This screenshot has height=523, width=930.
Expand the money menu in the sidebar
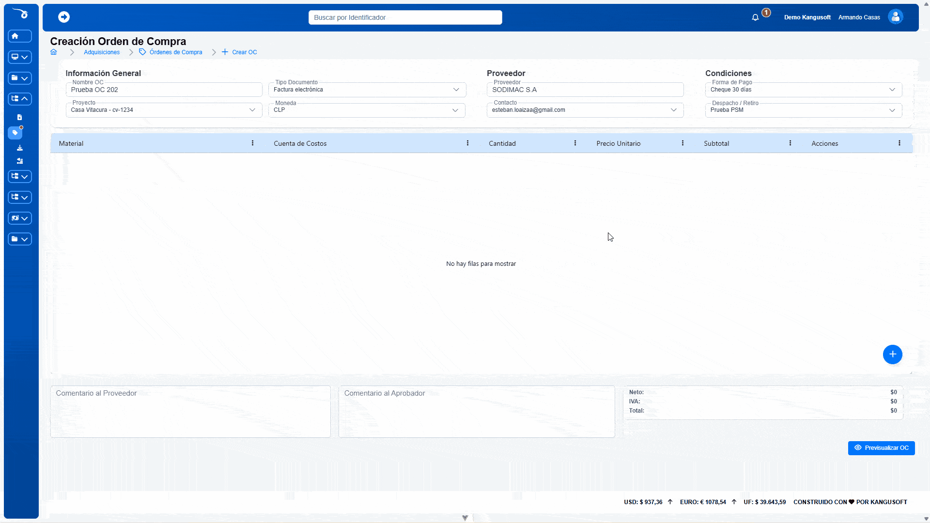(x=20, y=218)
